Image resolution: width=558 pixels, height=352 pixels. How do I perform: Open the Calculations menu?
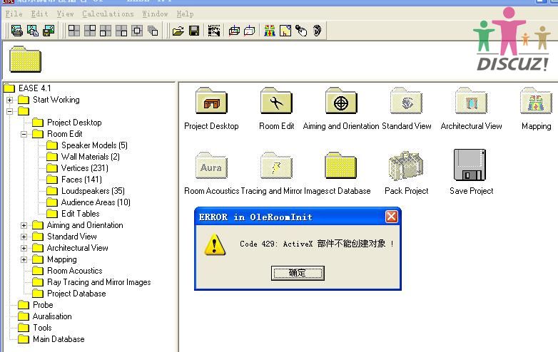[108, 14]
